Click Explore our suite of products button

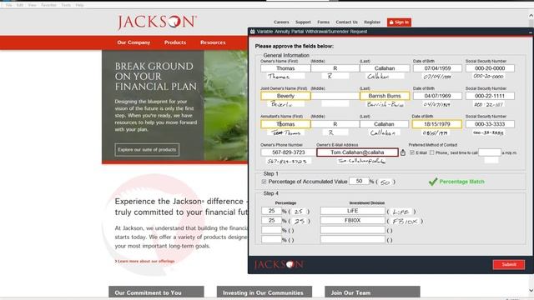tap(147, 150)
